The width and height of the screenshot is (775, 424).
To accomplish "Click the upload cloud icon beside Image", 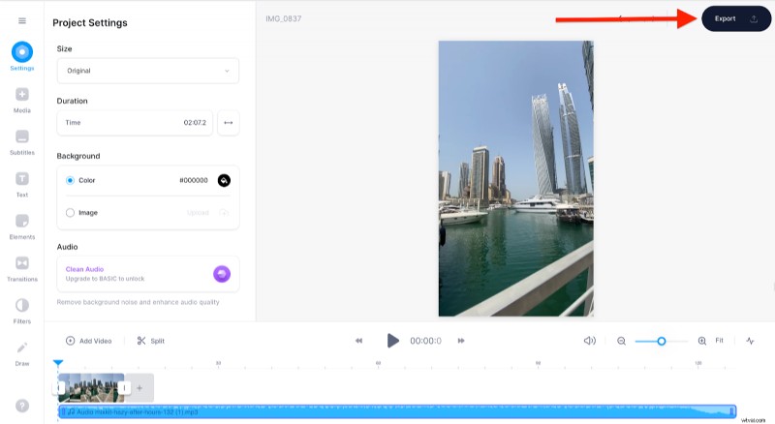I will point(224,213).
